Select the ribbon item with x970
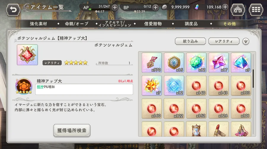The height and width of the screenshot is (149, 267). [152, 62]
